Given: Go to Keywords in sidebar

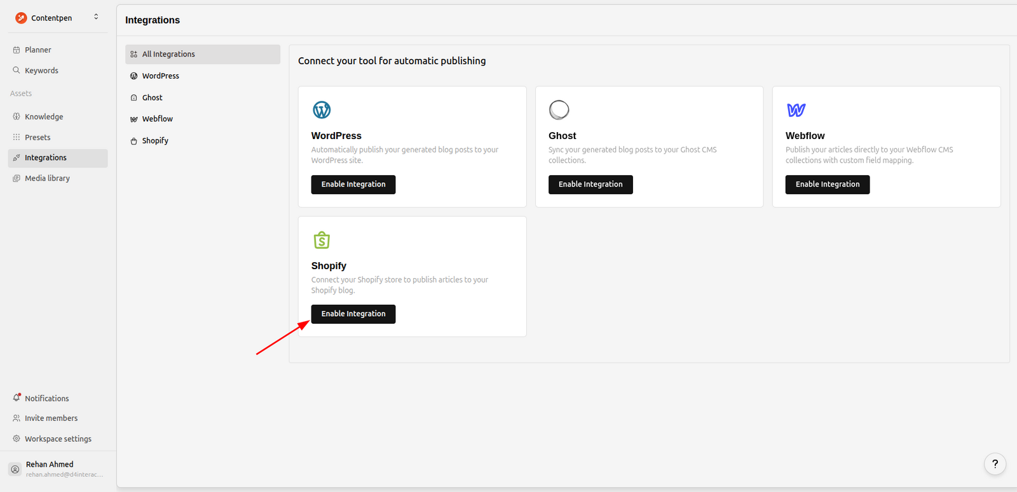Looking at the screenshot, I should click(x=41, y=70).
